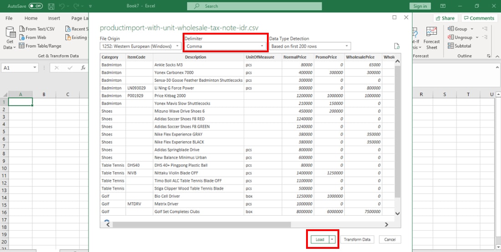Click the Enter formula checkmark icon
The width and height of the screenshot is (501, 252).
[70, 68]
